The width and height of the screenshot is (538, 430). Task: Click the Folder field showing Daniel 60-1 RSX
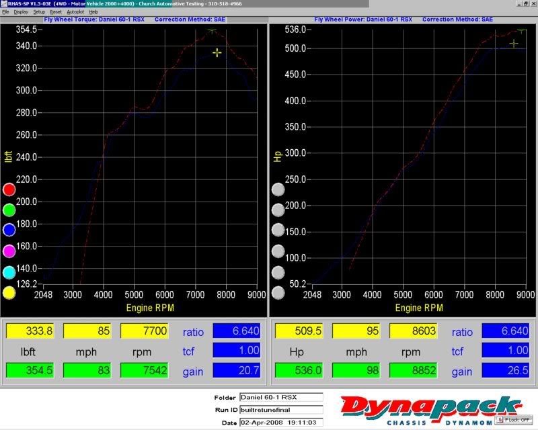(280, 397)
